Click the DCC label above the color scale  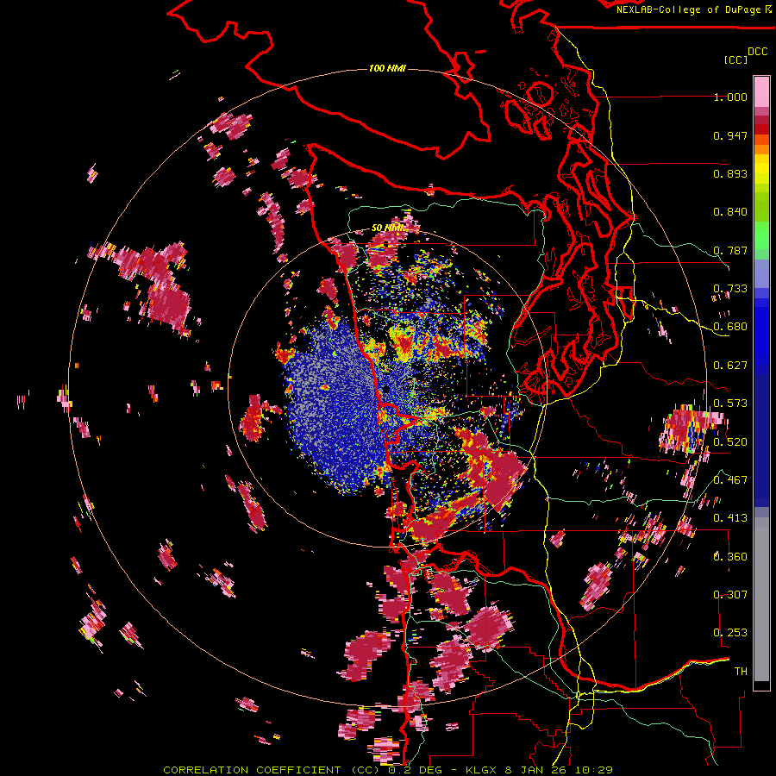(x=758, y=52)
